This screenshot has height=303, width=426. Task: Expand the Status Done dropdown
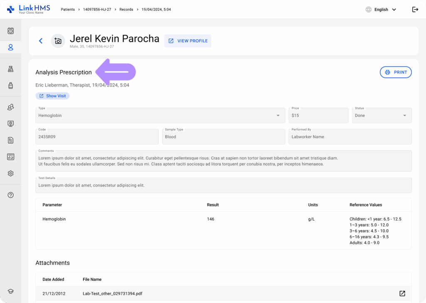[404, 115]
